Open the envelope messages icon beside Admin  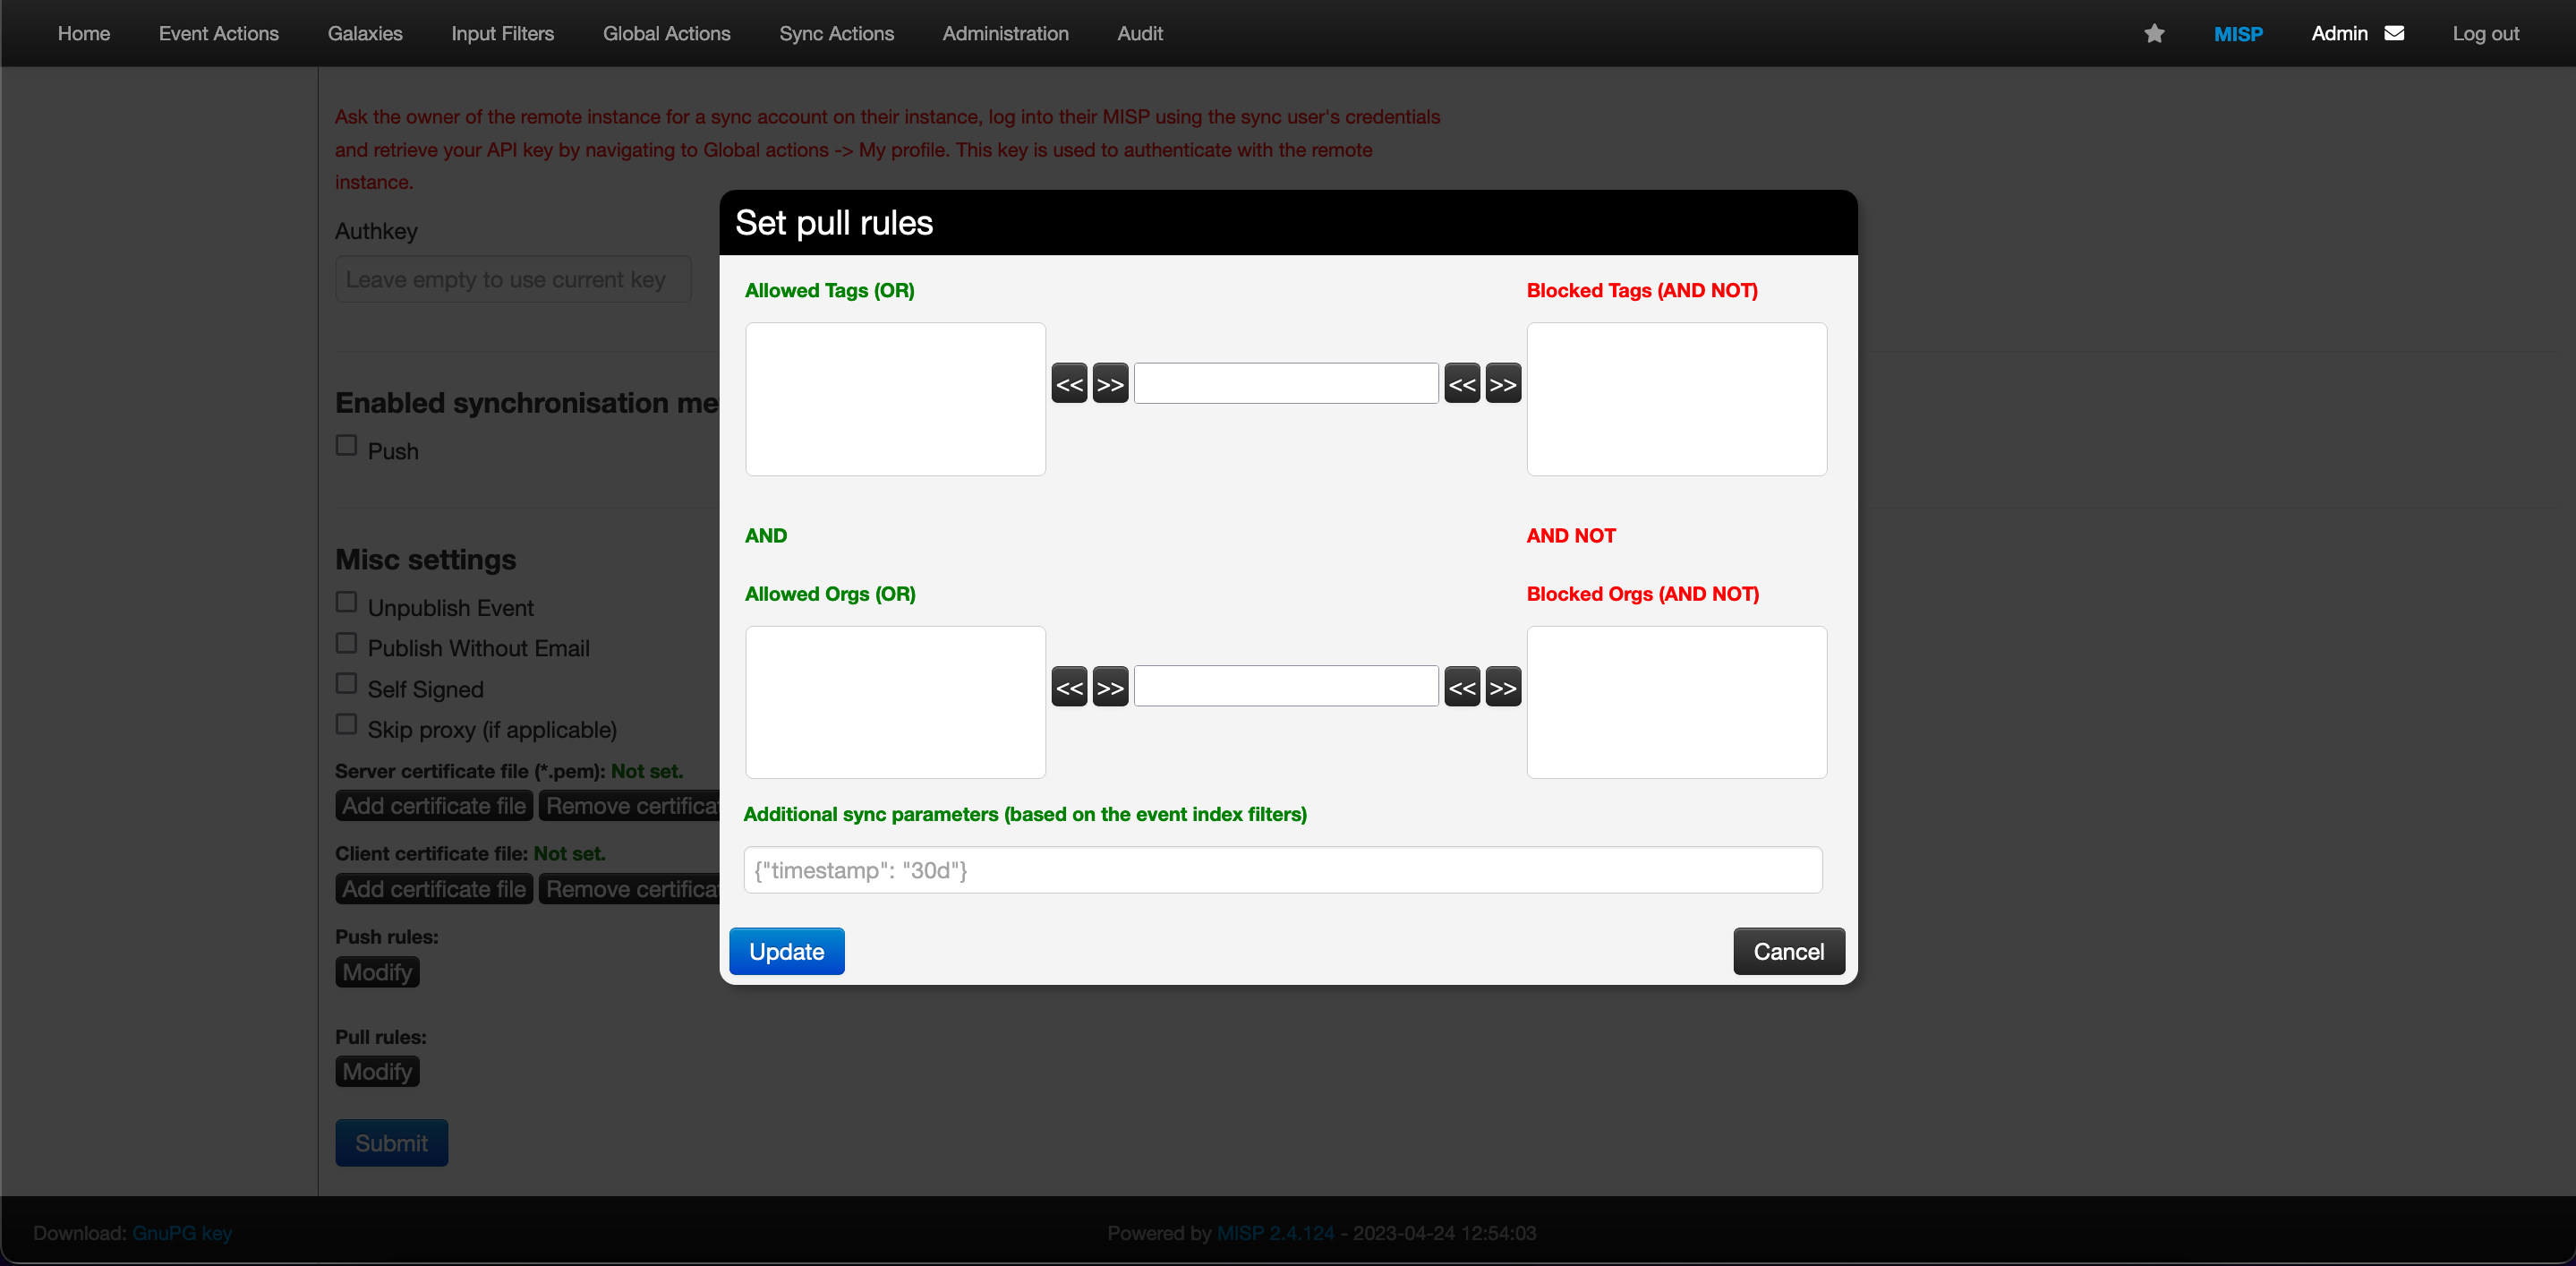click(x=2394, y=34)
